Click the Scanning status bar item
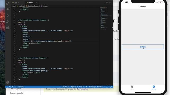The image size is (170, 95). (x=19, y=87)
